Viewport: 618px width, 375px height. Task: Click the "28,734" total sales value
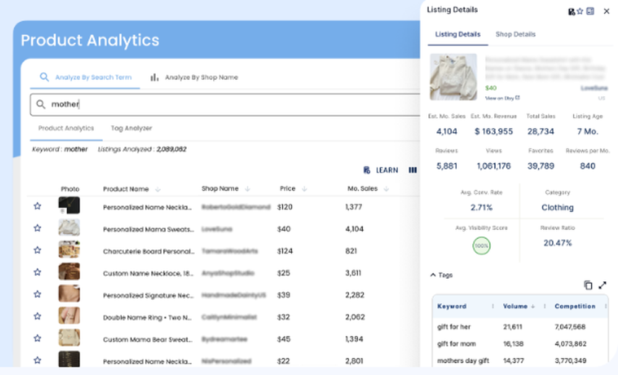(541, 132)
